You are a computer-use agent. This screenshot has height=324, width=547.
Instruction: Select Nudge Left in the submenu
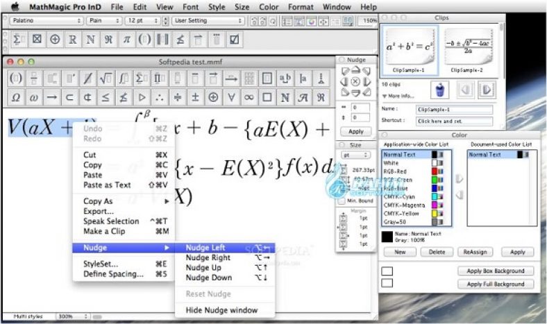(x=225, y=248)
